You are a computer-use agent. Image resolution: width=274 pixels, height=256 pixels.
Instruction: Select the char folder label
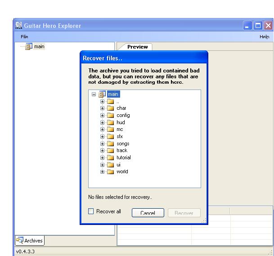tap(121, 108)
